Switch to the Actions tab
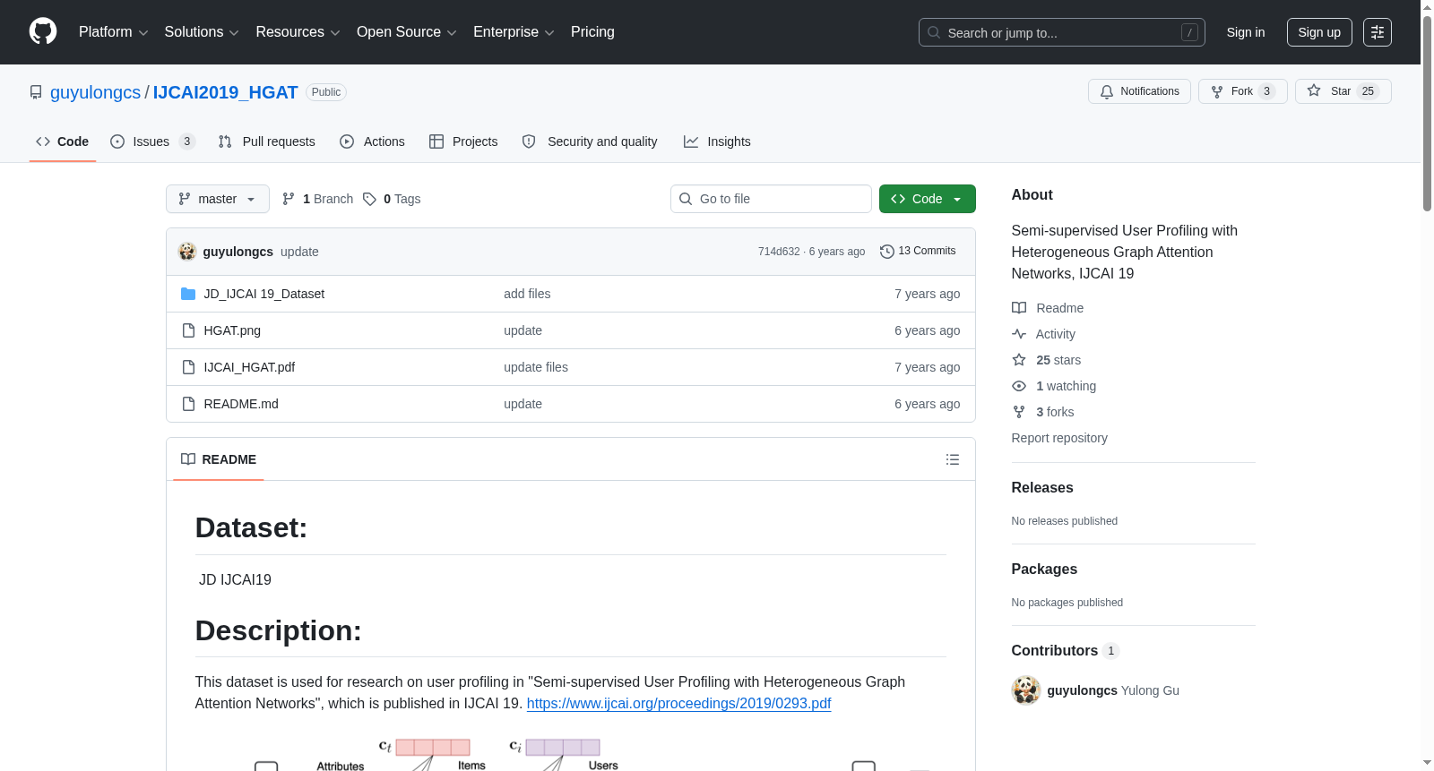Screen dimensions: 1434x771 pos(372,141)
